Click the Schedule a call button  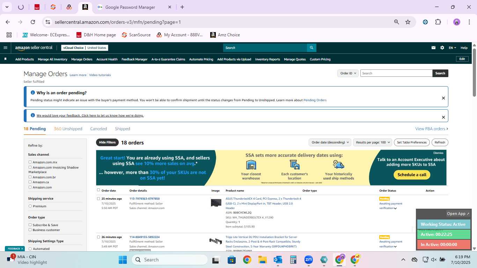412,175
